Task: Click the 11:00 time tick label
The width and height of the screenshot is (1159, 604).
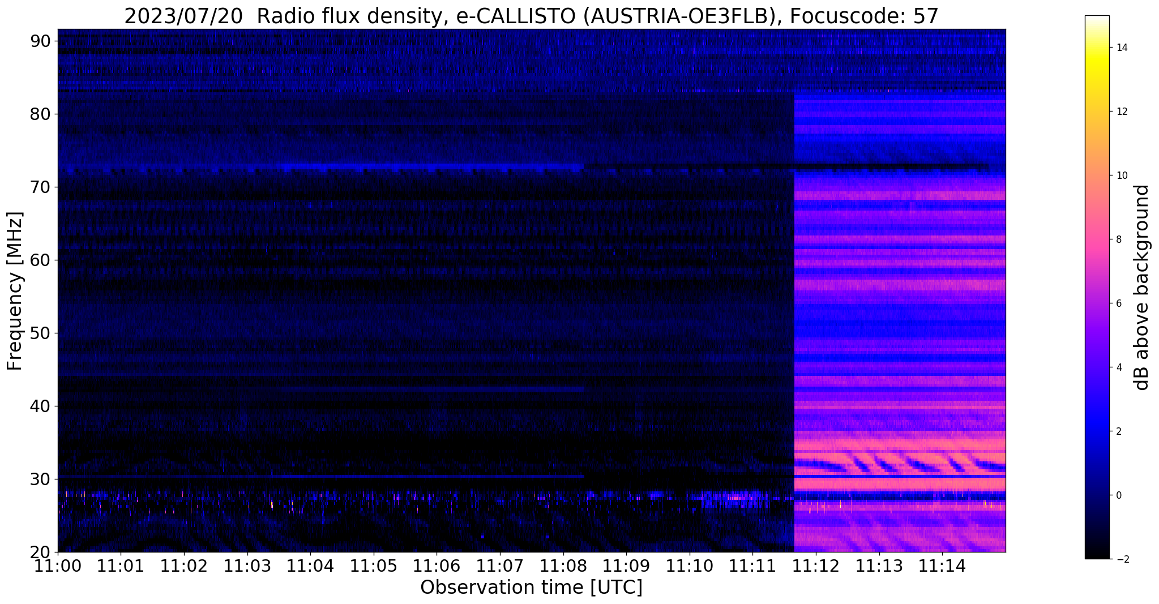Action: click(x=58, y=565)
